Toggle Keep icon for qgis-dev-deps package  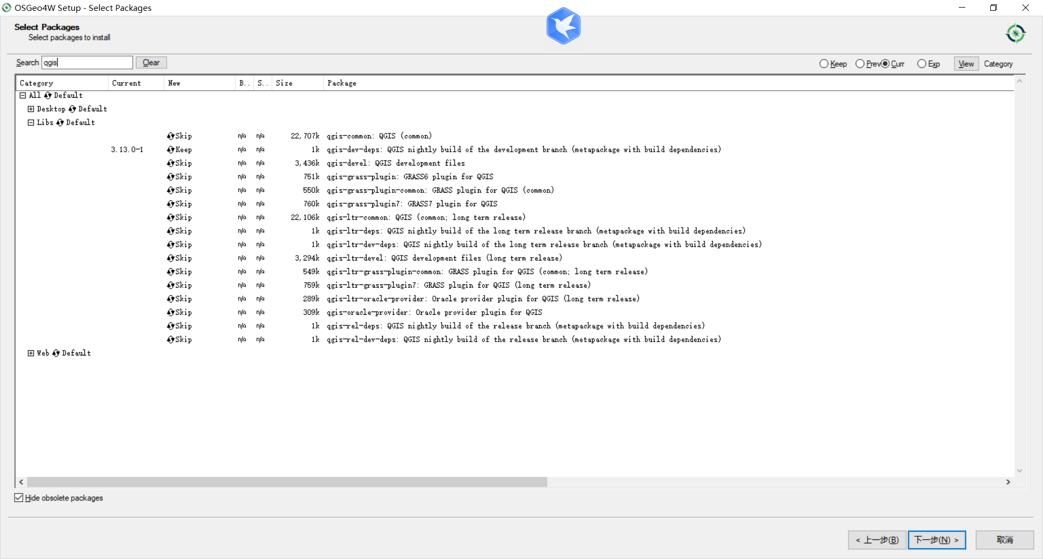(171, 150)
